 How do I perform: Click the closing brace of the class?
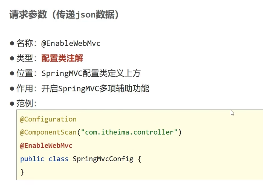point(22,172)
